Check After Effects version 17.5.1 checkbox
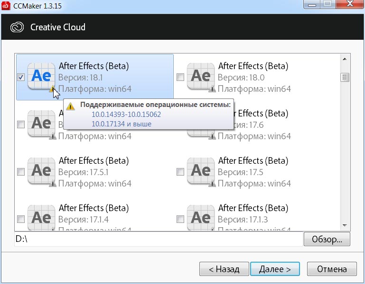 coord(21,172)
